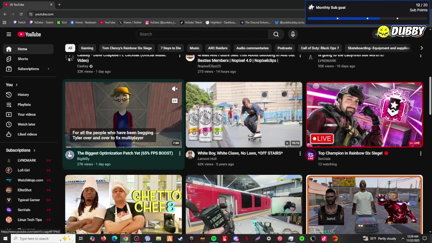This screenshot has width=432, height=243.
Task: Open Watch later list
Action: pyautogui.click(x=28, y=124)
